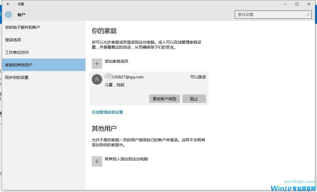The height and width of the screenshot is (192, 317).
Task: Click the 将其他人添加到这台电脑 label
Action: click(x=126, y=159)
